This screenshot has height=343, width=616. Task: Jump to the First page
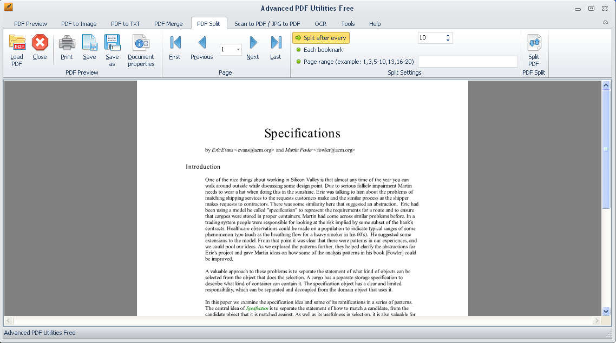tap(175, 43)
